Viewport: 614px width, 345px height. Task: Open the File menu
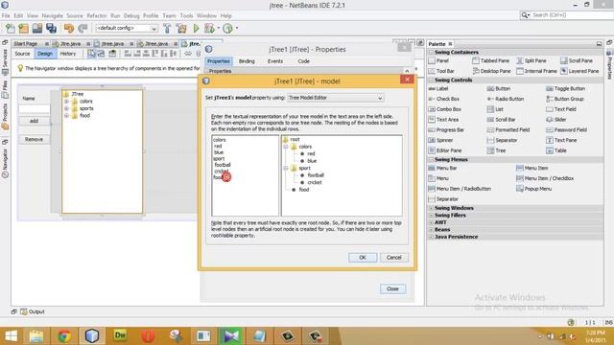point(6,15)
